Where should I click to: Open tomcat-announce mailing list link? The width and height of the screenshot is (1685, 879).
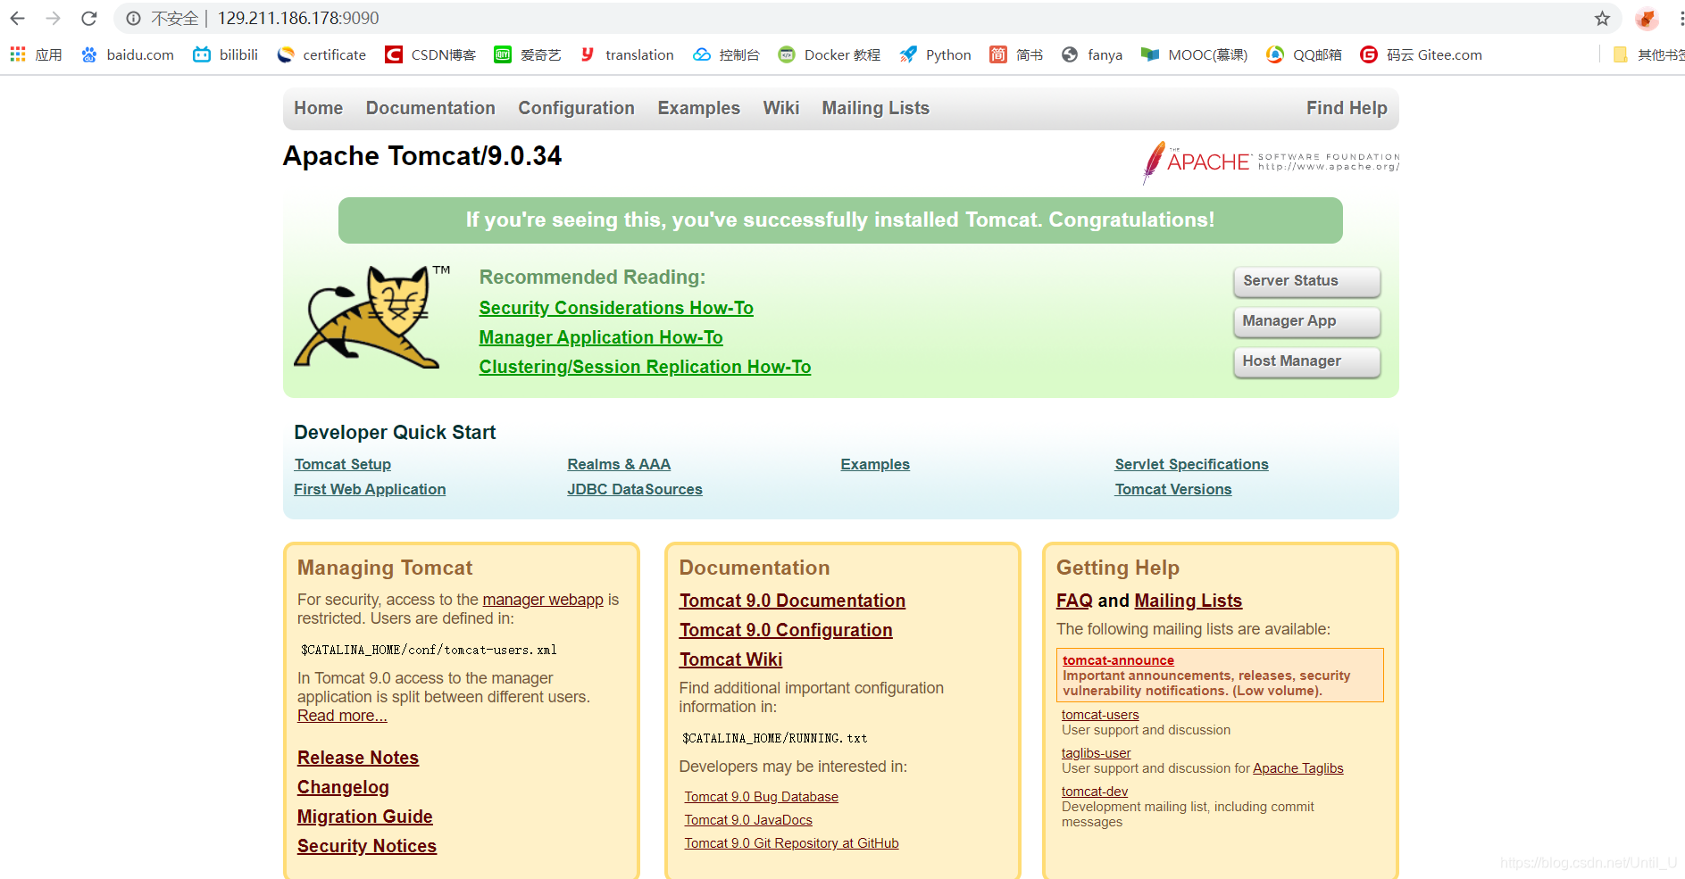(x=1118, y=660)
